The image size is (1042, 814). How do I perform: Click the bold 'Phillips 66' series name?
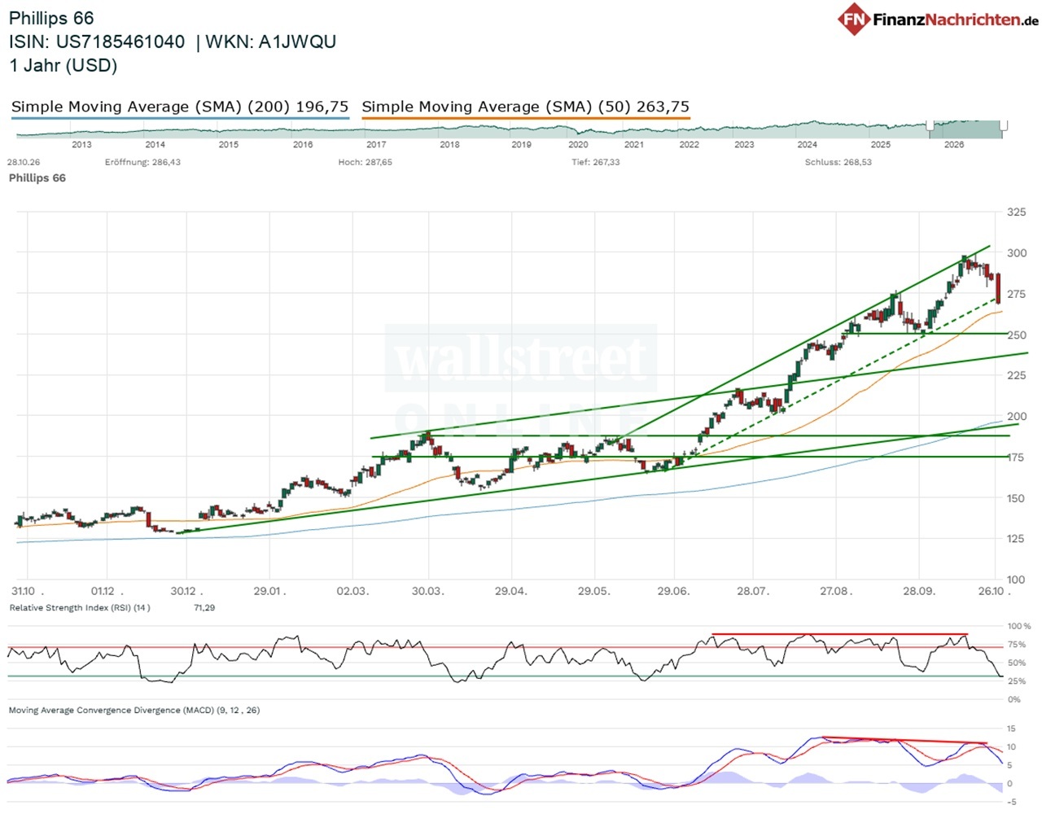[x=37, y=177]
